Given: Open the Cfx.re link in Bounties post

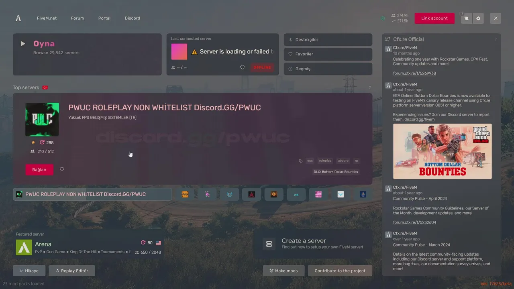Looking at the screenshot, I should pos(485,101).
